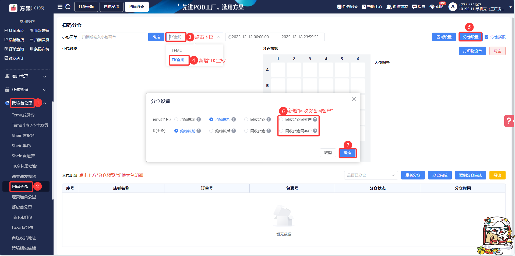Pick the end date 2025-12-18 field
The image size is (515, 256).
coord(300,37)
